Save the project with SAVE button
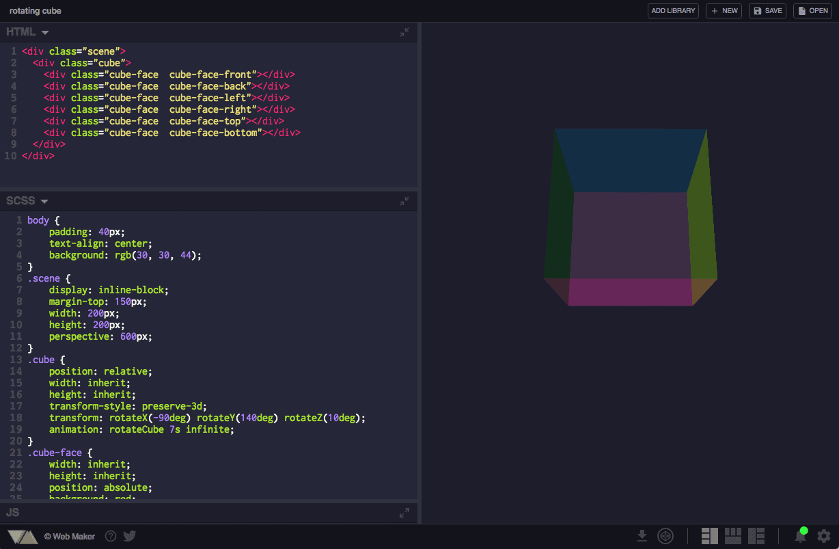 pos(767,10)
